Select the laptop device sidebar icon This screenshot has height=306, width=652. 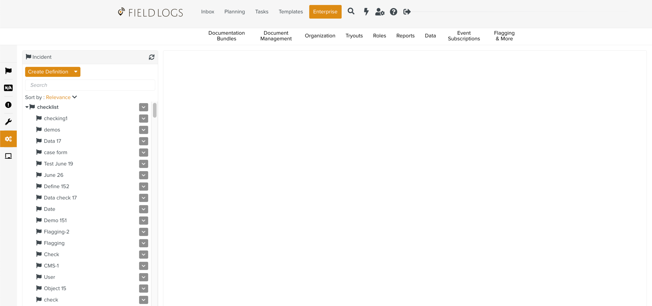click(x=8, y=156)
